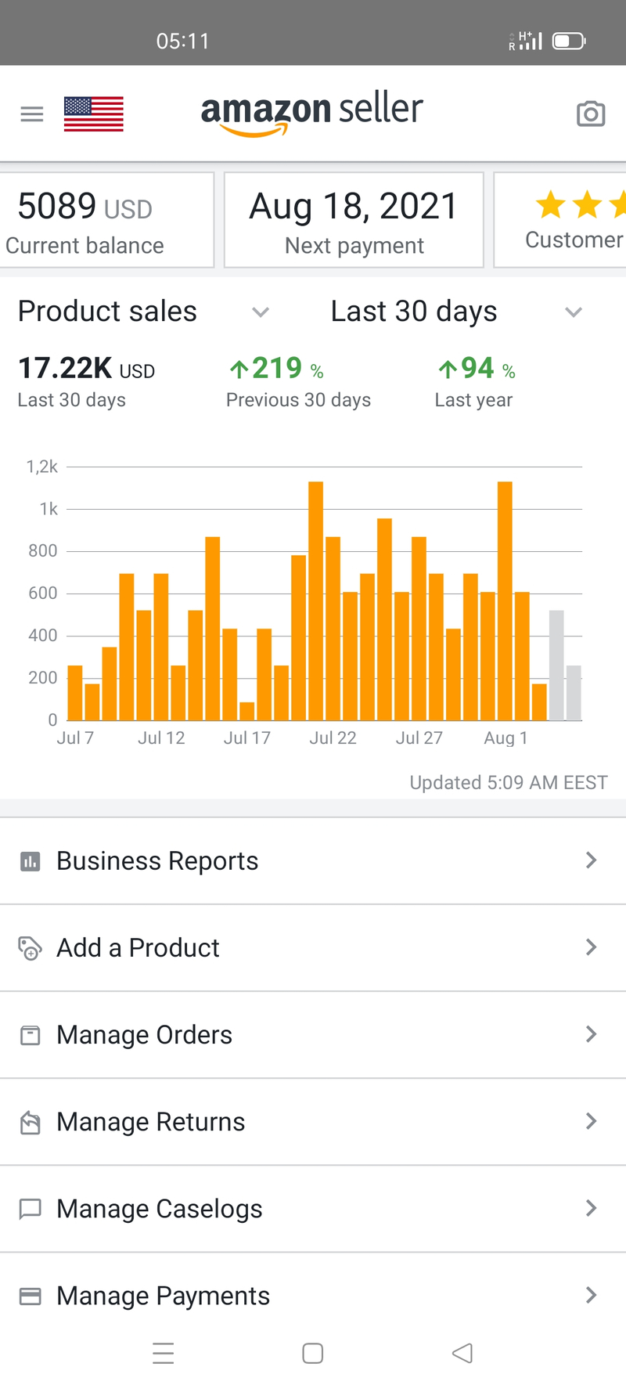Tap the Manage Returns icon
The image size is (626, 1392).
coord(30,1122)
